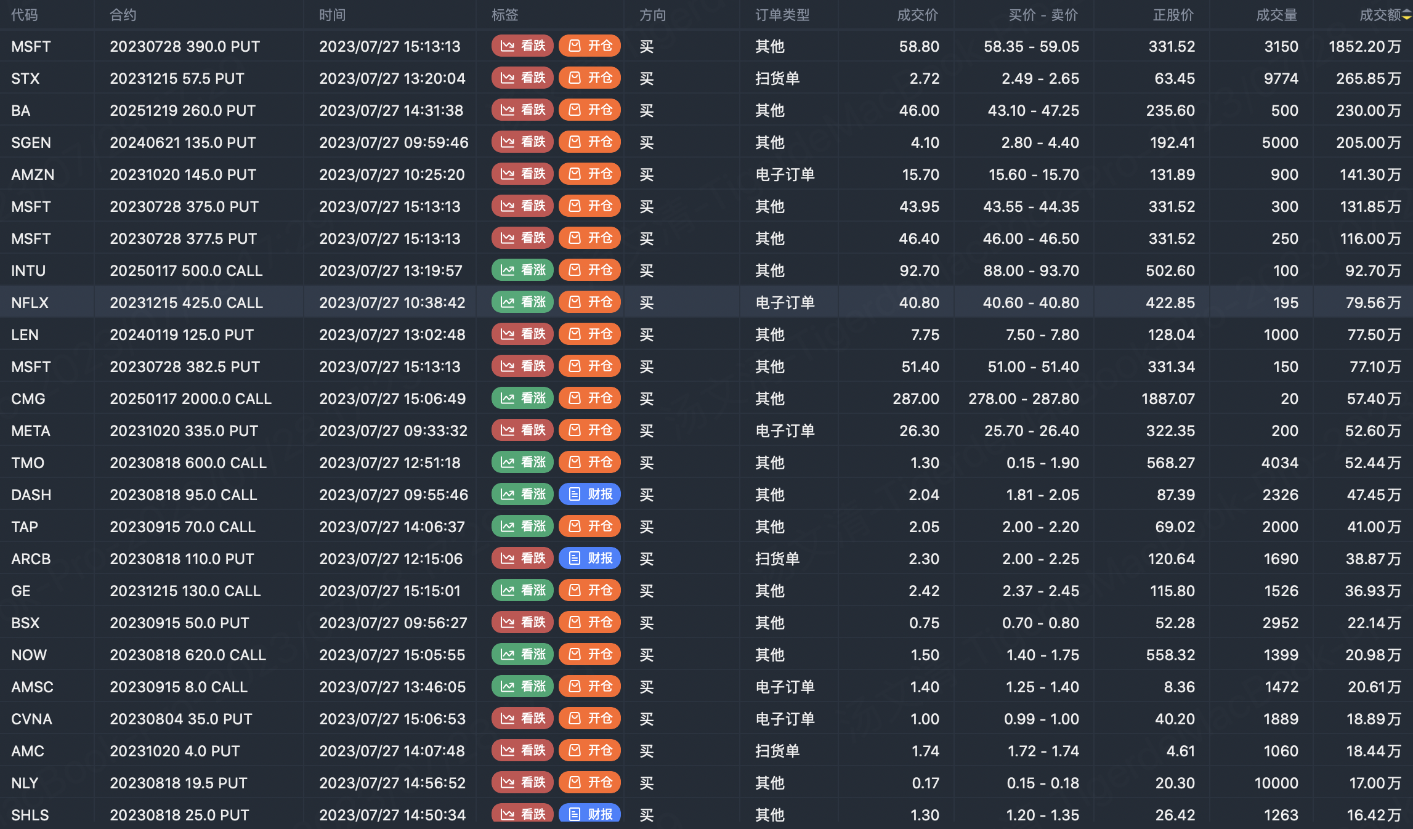Select contract 20250117 2000.0 CALL
Image resolution: width=1413 pixels, height=829 pixels.
tap(191, 398)
